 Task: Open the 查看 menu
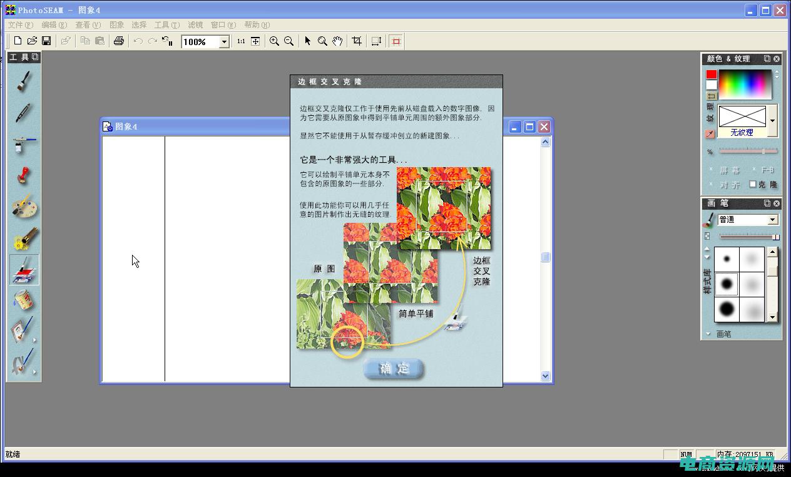[x=88, y=25]
